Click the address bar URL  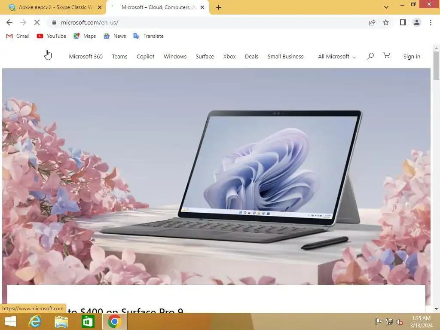[89, 22]
